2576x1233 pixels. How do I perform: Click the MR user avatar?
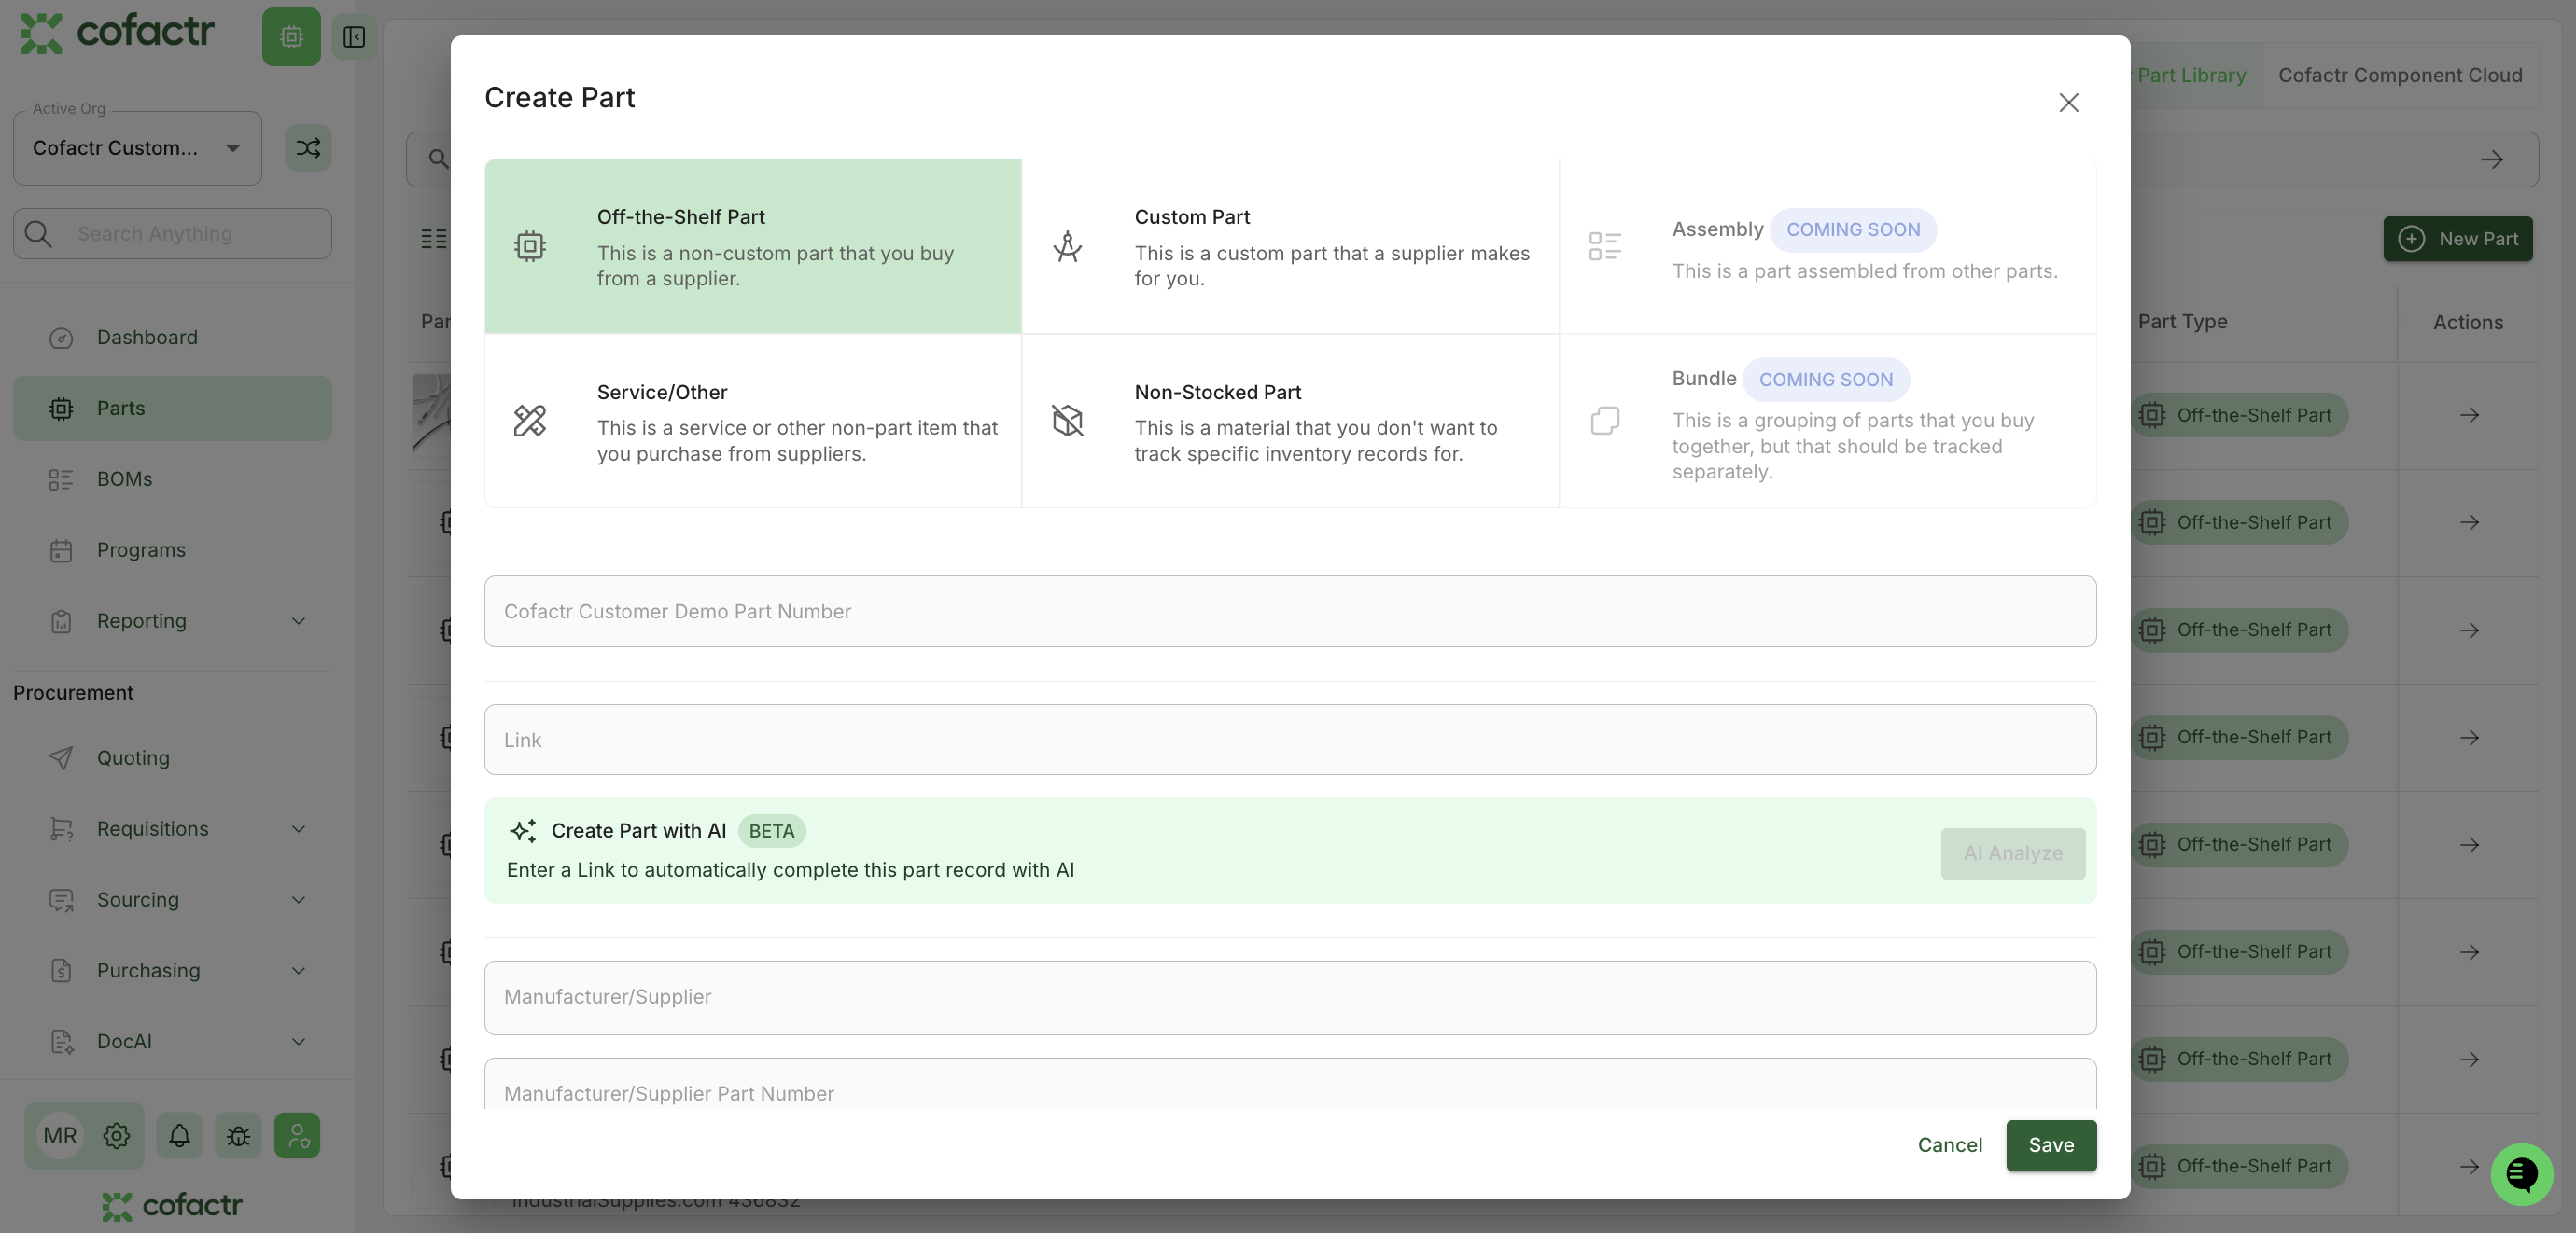tap(60, 1136)
